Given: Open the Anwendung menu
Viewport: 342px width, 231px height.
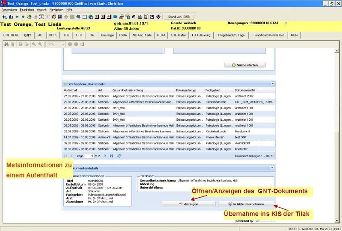Looking at the screenshot, I should point(9,10).
